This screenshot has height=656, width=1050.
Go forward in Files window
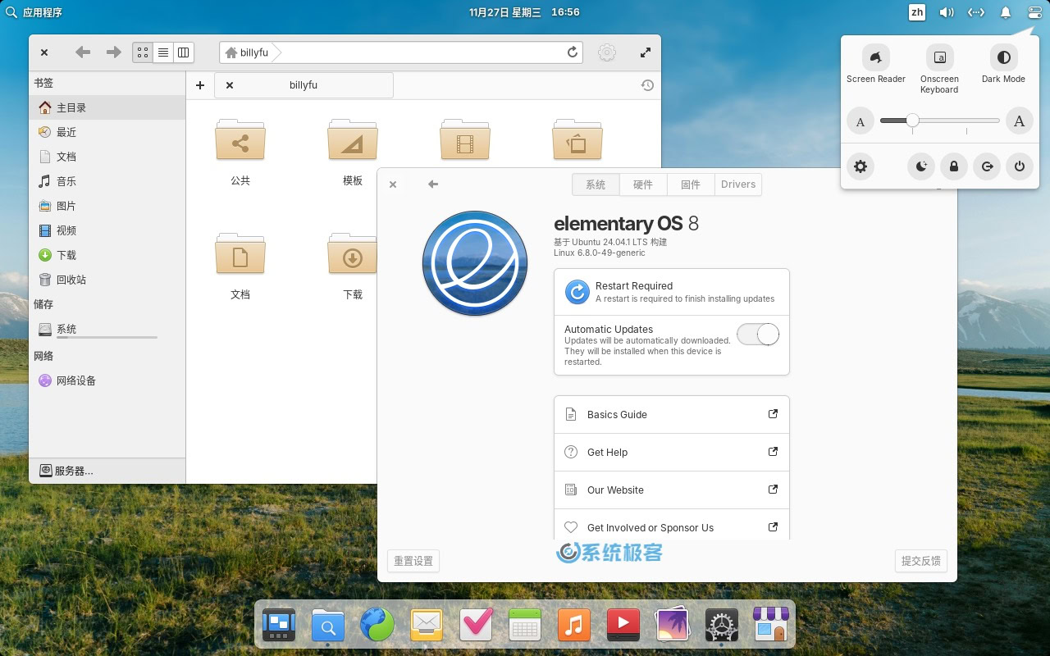tap(113, 52)
